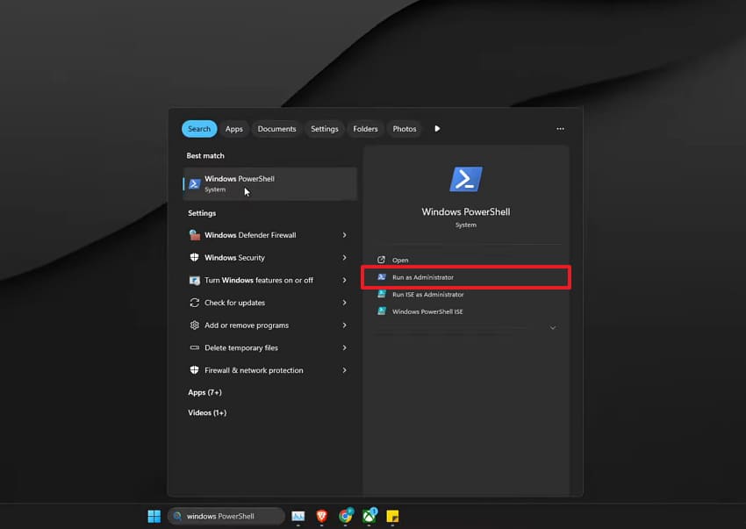Click the Windows Defender Firewall icon

click(x=195, y=235)
